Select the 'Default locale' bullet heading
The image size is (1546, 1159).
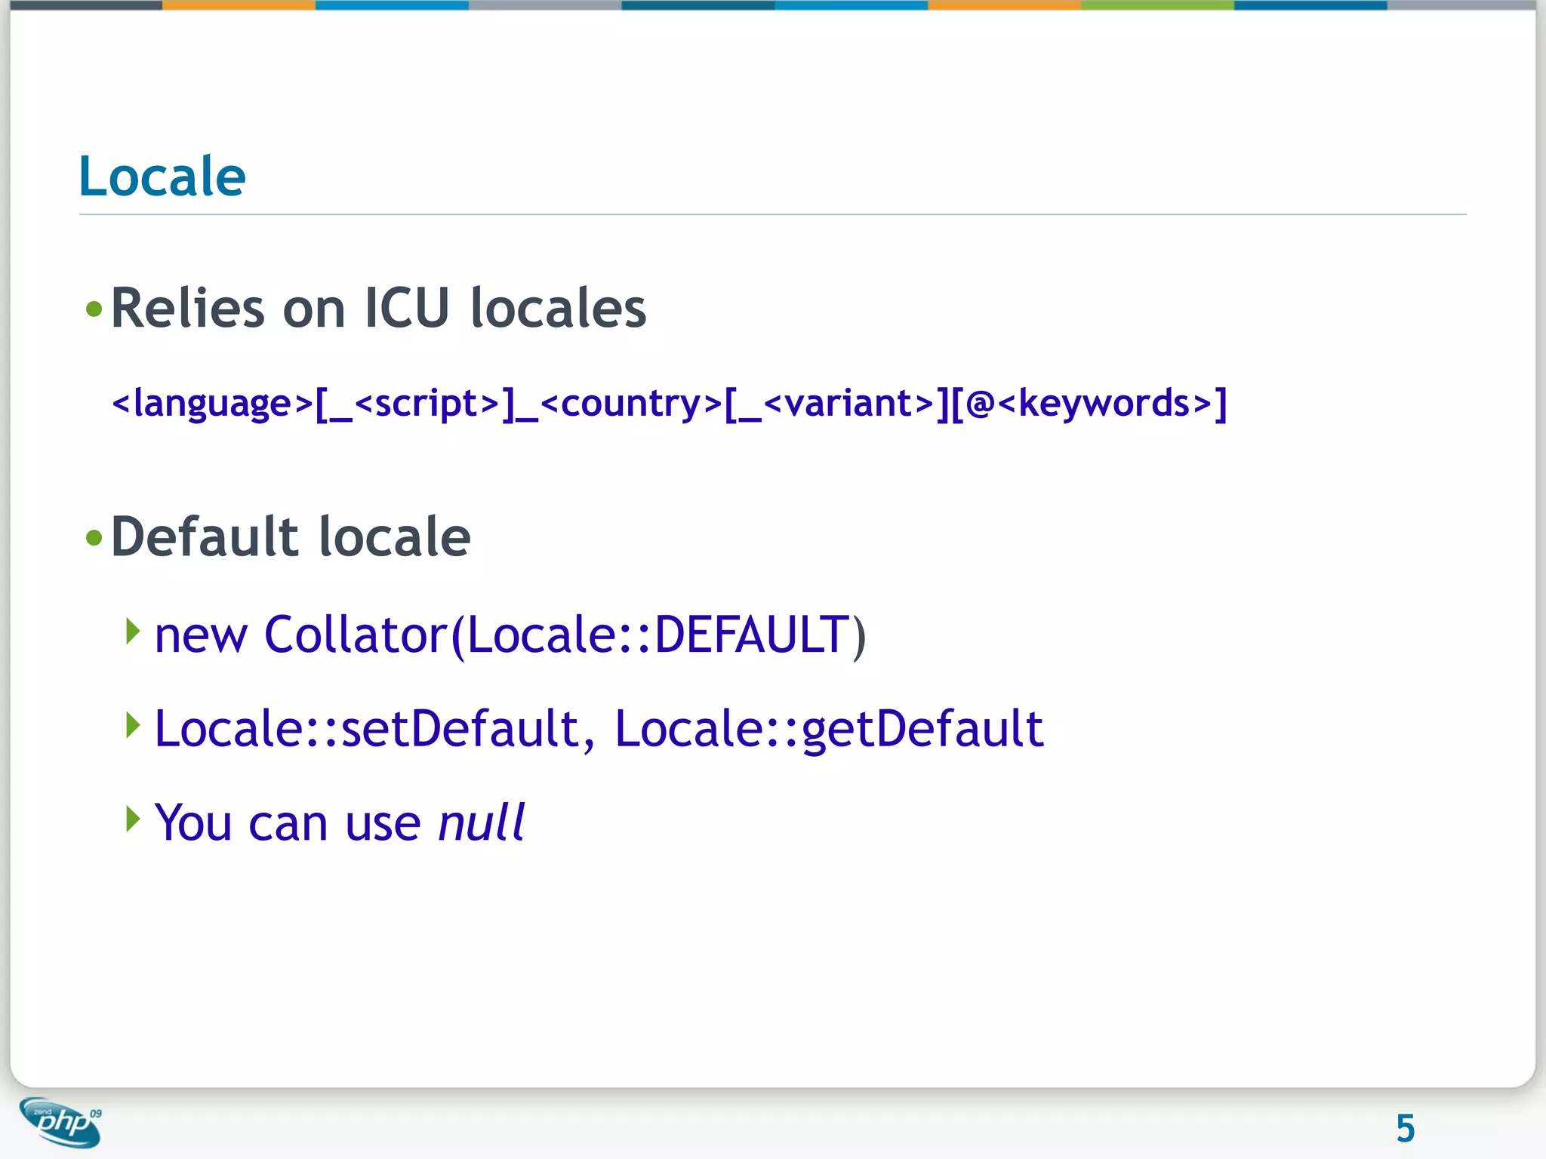click(x=291, y=536)
